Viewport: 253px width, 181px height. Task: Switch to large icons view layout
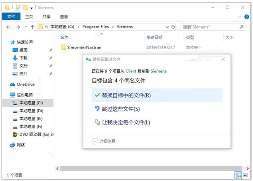tap(245, 175)
